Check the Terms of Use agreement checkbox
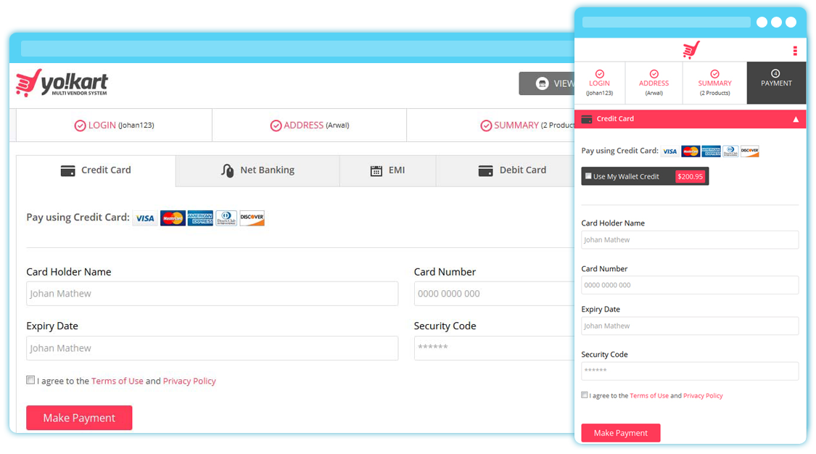 click(x=30, y=379)
